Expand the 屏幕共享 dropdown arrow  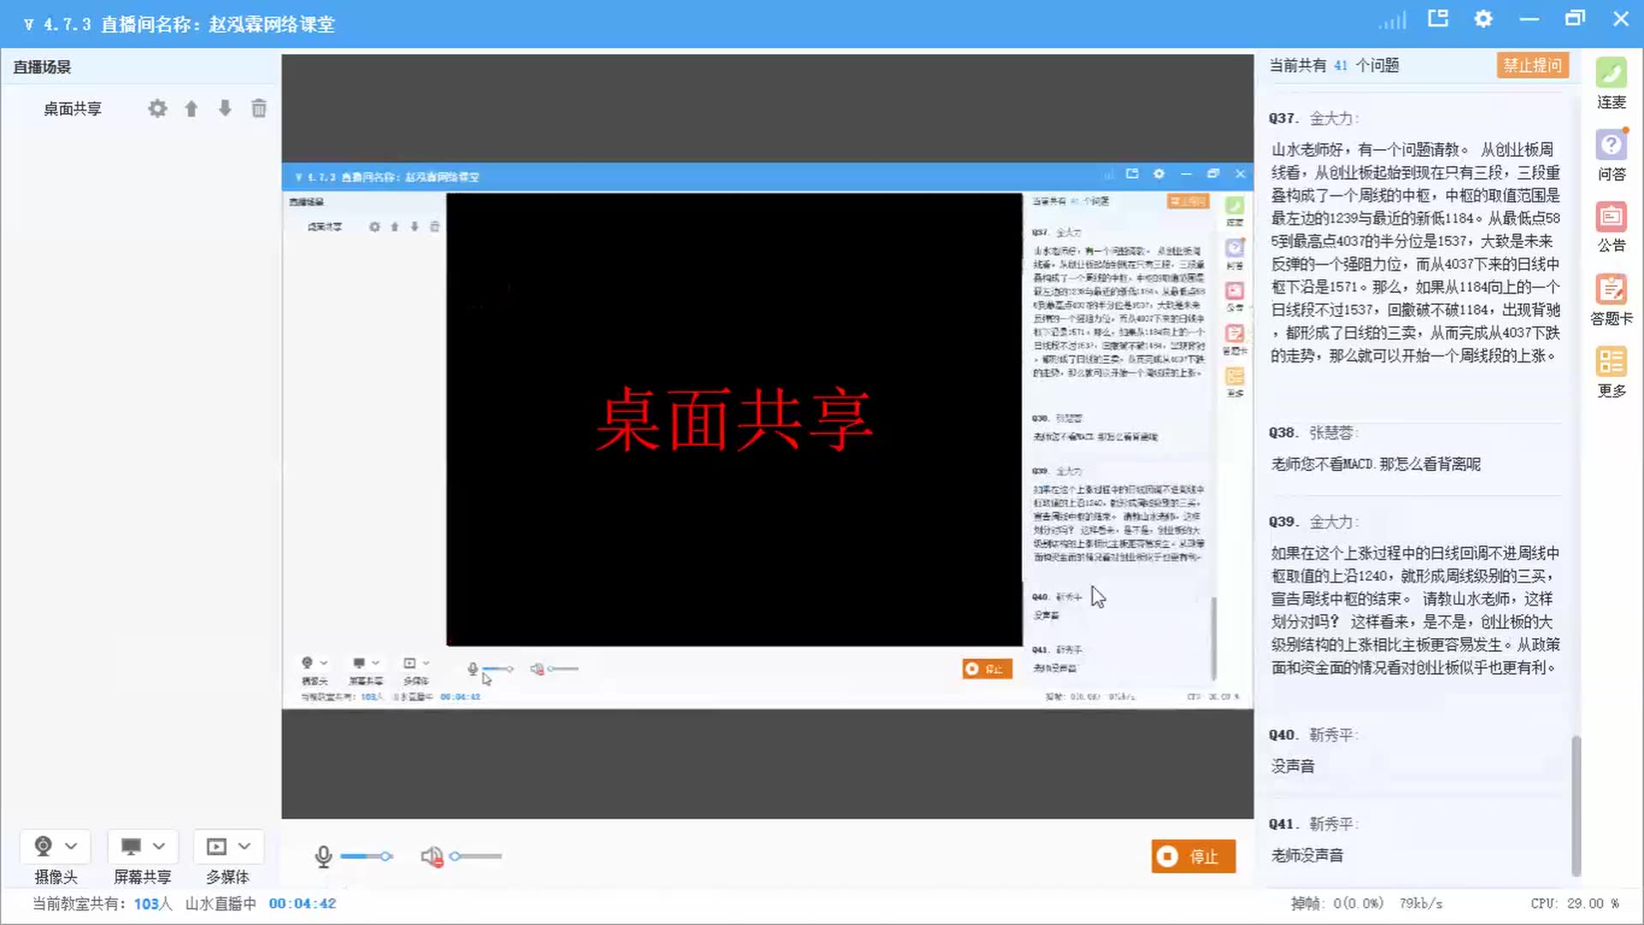tap(158, 846)
